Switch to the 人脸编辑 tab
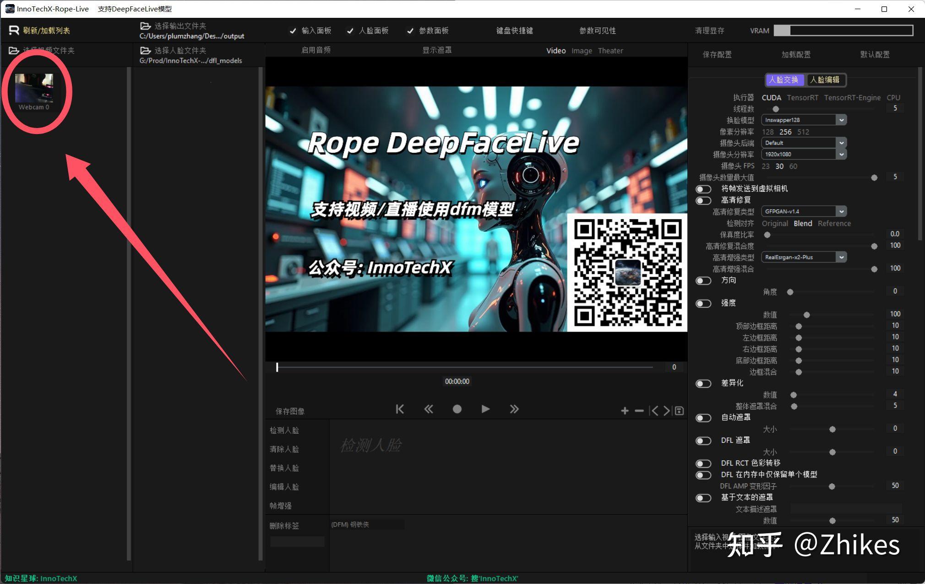This screenshot has width=925, height=584. tap(825, 80)
